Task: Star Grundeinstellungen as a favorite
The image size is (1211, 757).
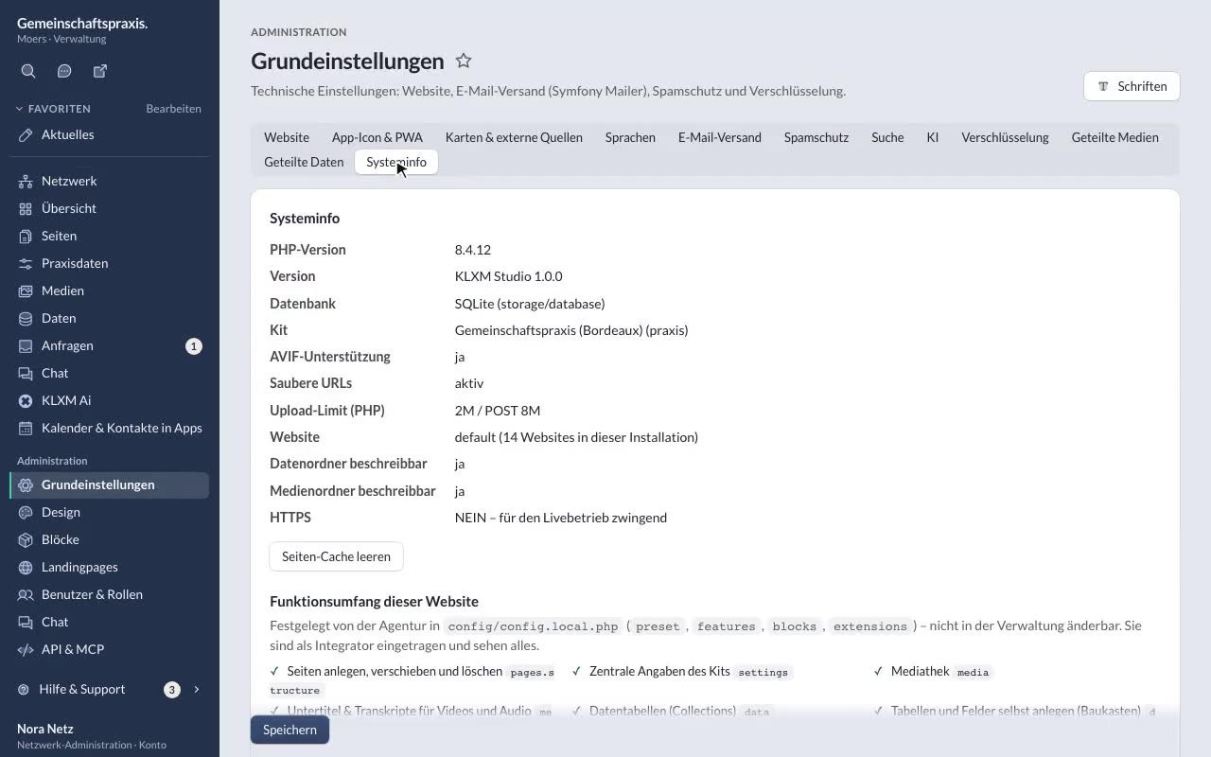Action: click(464, 61)
